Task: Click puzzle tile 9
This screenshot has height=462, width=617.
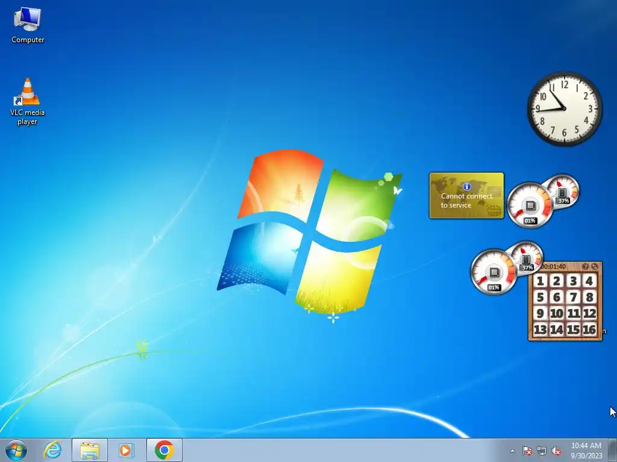Action: [540, 313]
